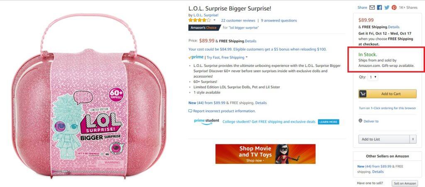This screenshot has width=425, height=187.
Task: Click the prime student LEARN MORE button
Action: click(329, 122)
